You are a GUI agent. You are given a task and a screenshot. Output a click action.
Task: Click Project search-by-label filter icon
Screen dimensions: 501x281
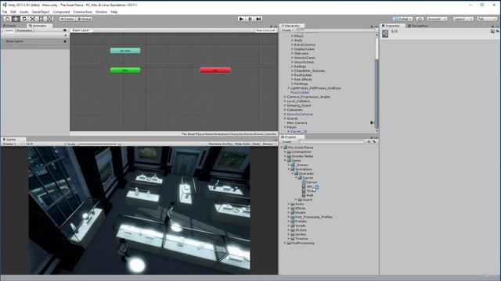[374, 141]
